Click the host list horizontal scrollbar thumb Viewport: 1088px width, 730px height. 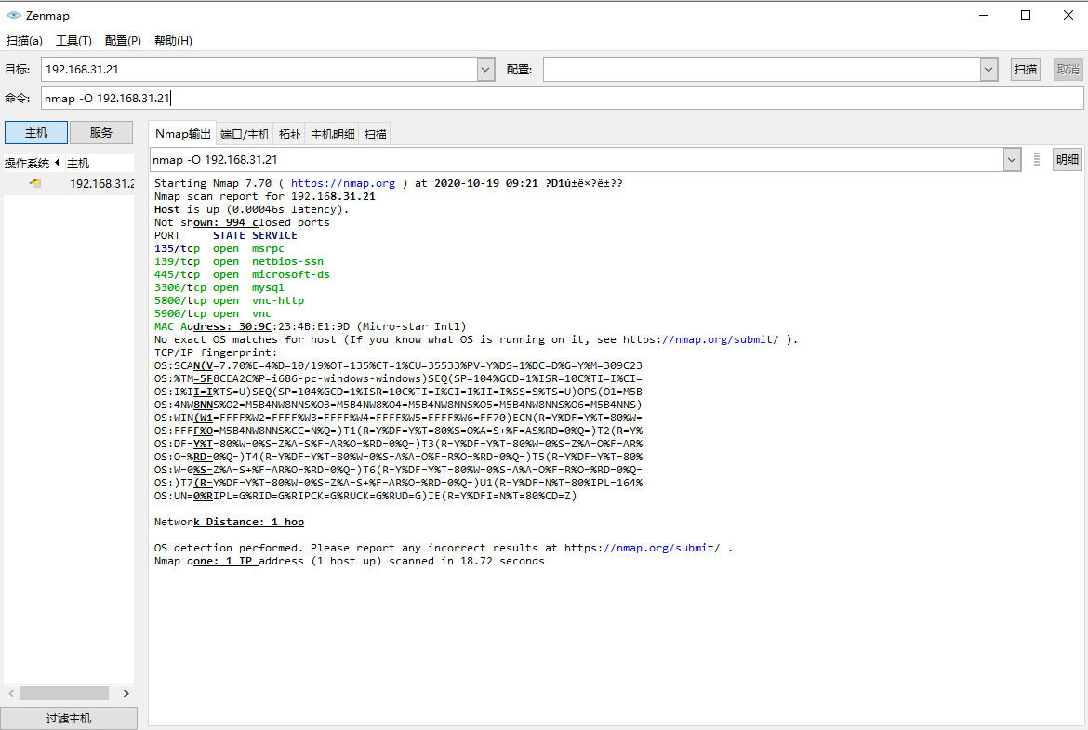pos(64,693)
